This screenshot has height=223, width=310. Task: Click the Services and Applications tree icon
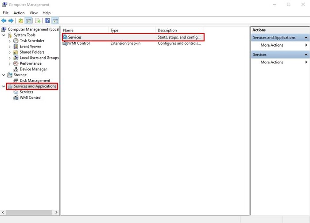(10, 86)
